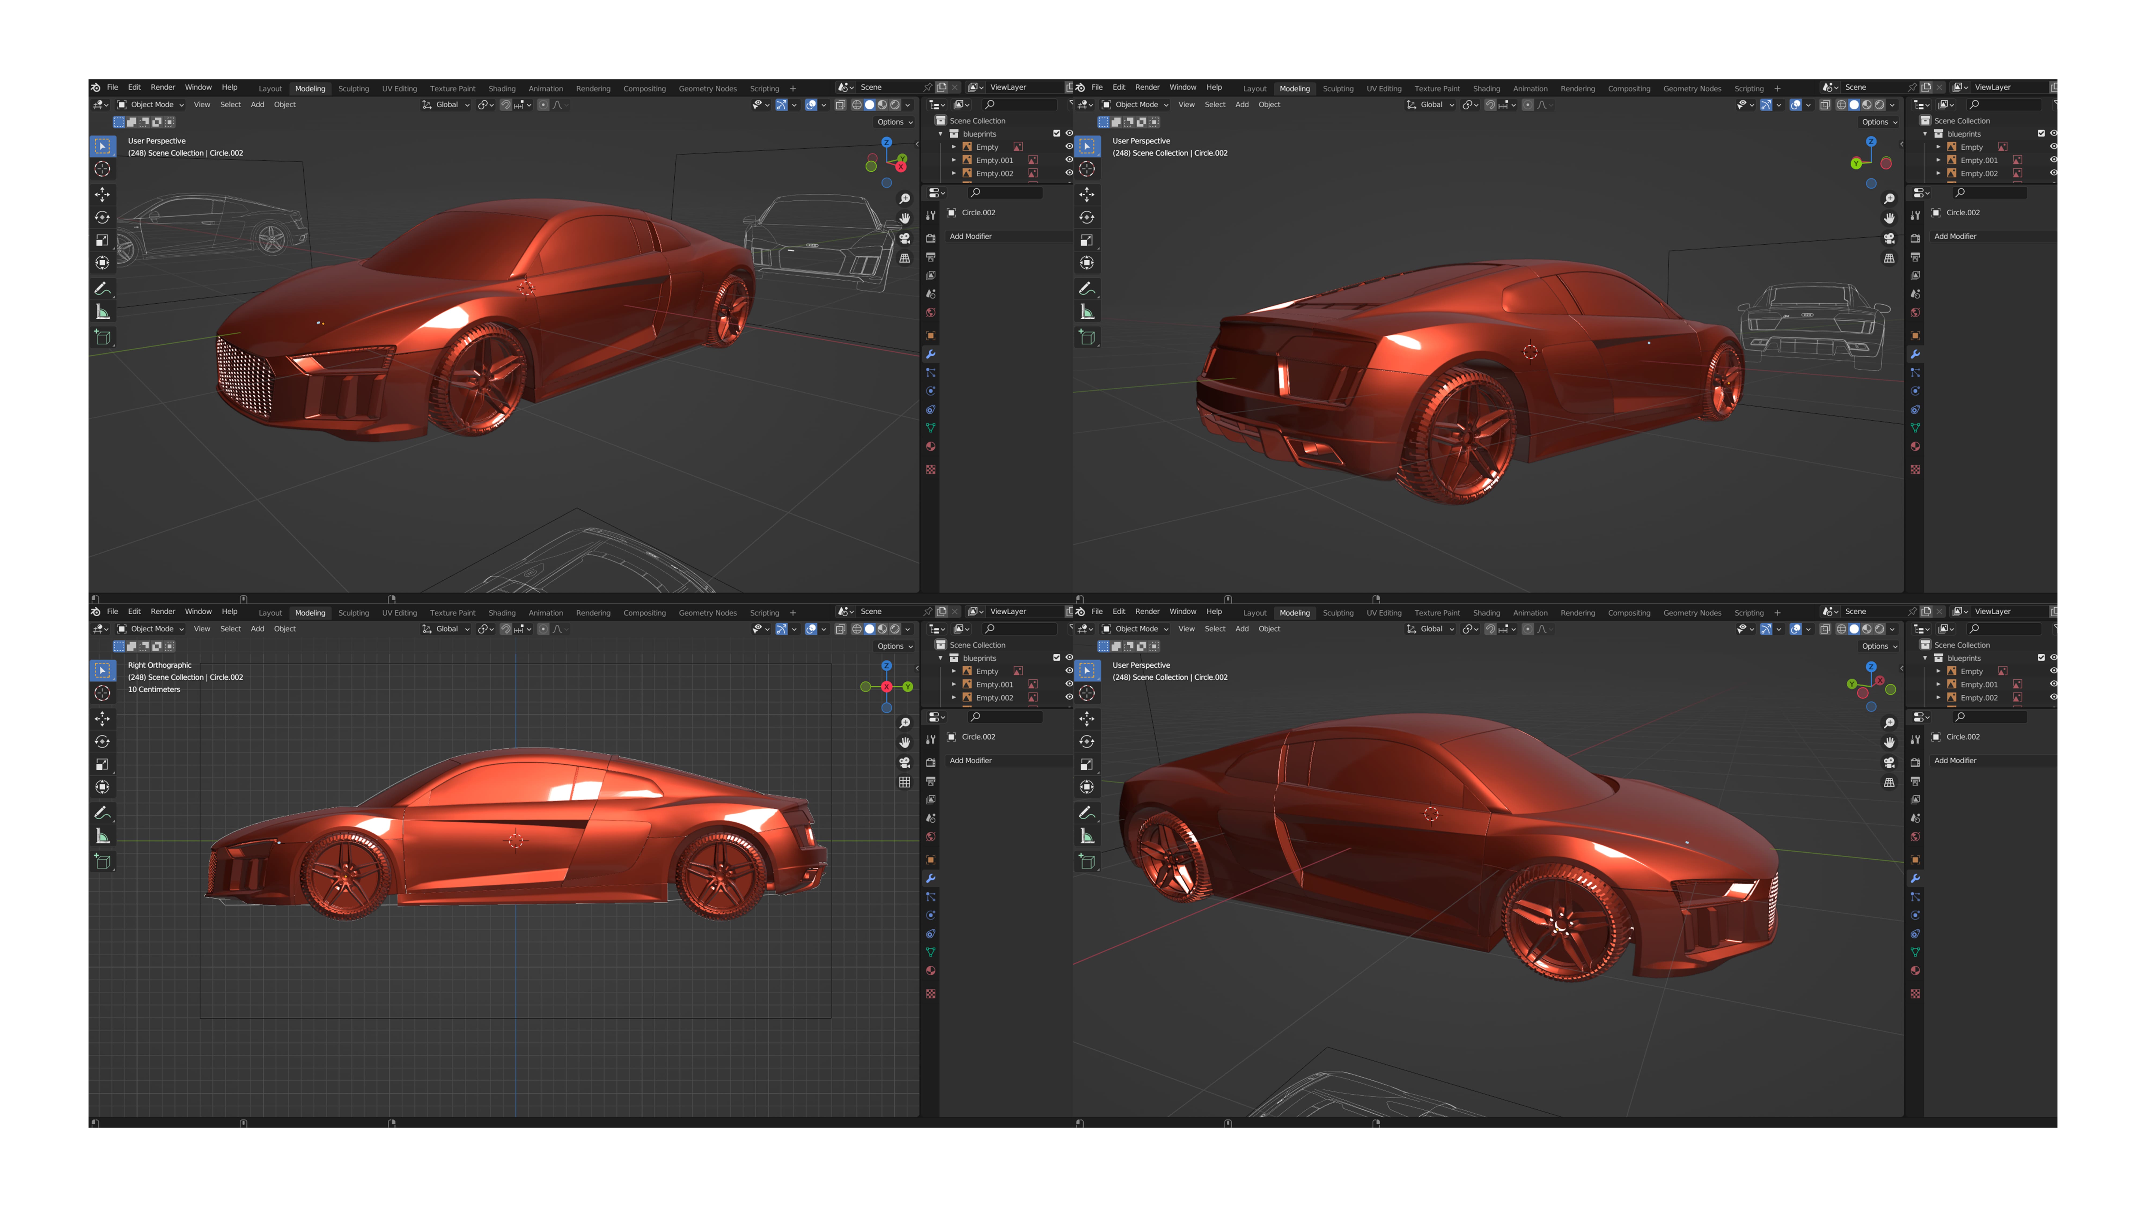Toggle snapping magnet in top-right window

1490,105
